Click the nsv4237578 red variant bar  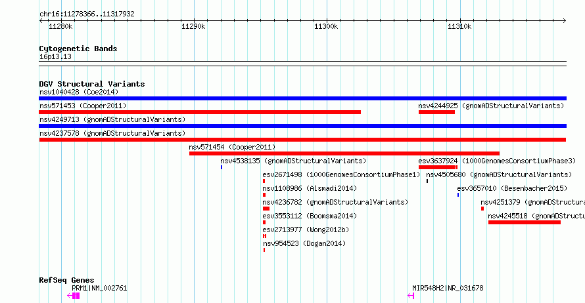(x=302, y=140)
